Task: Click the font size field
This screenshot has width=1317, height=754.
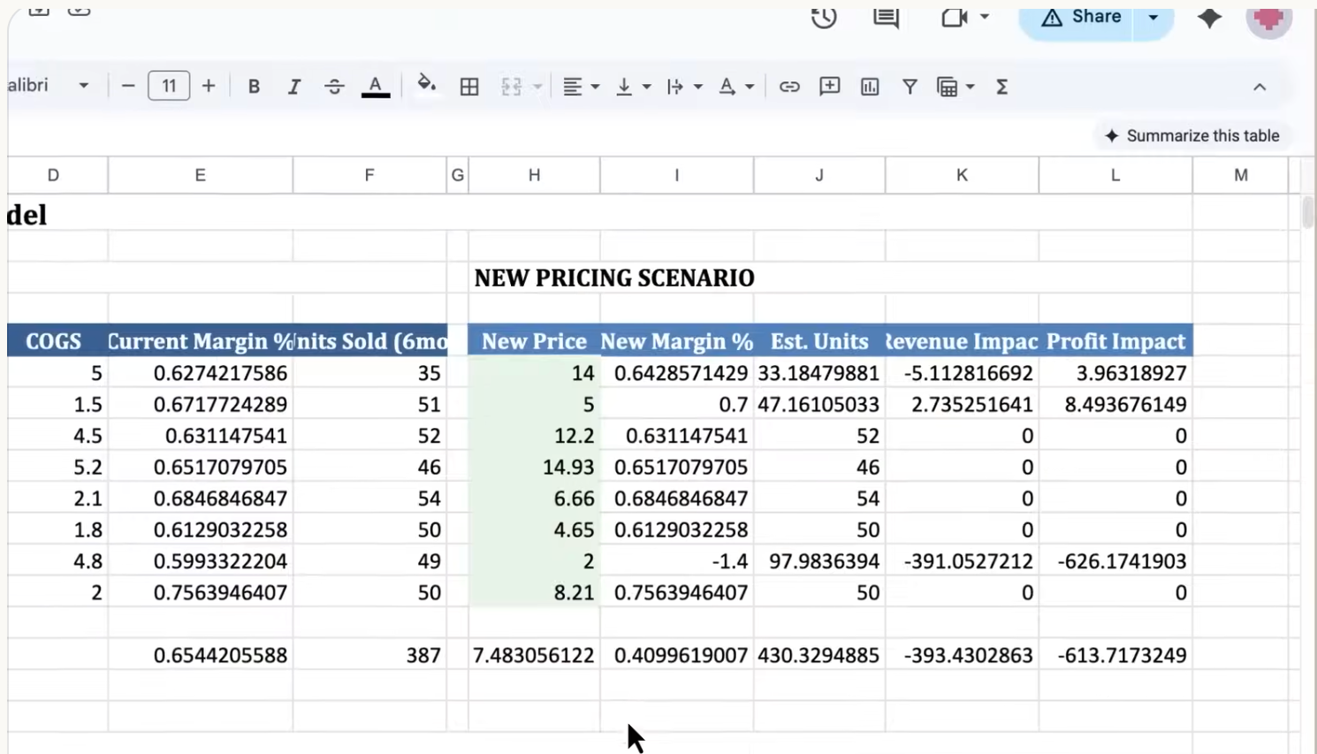Action: pos(169,86)
